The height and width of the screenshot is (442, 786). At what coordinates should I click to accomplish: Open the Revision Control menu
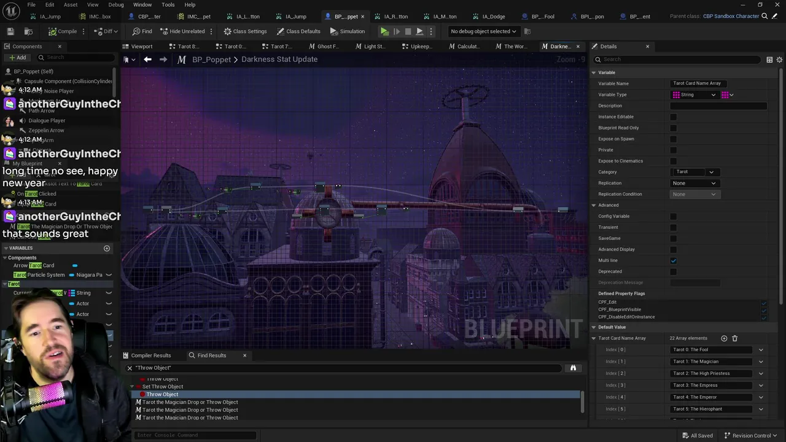pyautogui.click(x=751, y=436)
